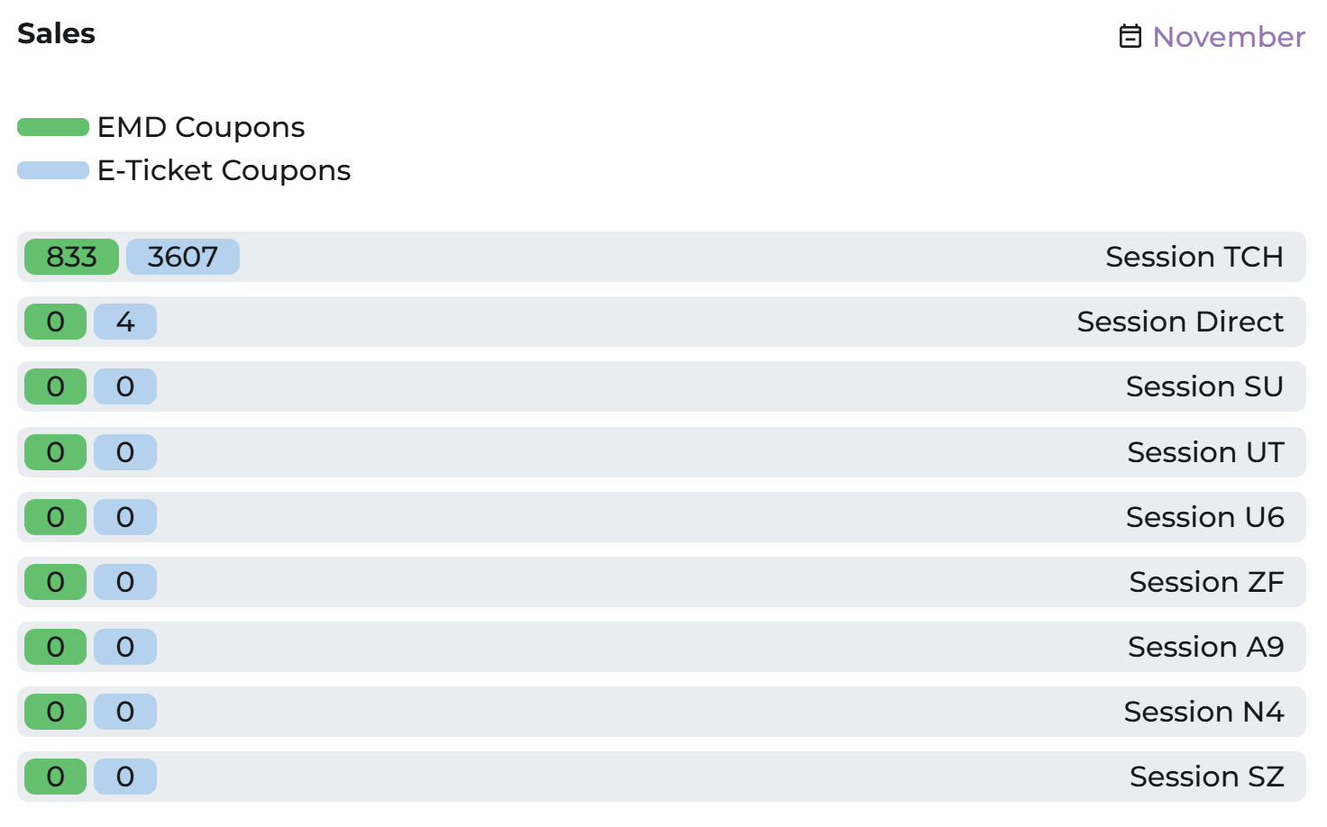The image size is (1327, 827).
Task: Toggle the E-Ticket Coupons legend swatch
Action: tap(53, 170)
